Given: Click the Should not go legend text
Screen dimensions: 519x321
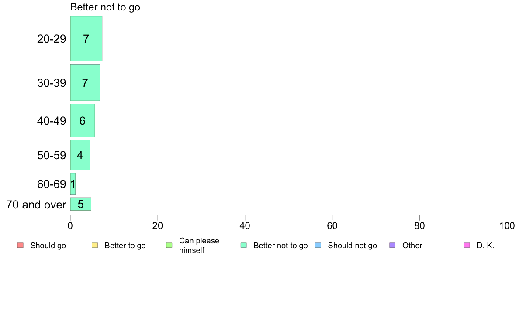Looking at the screenshot, I should click(352, 246).
